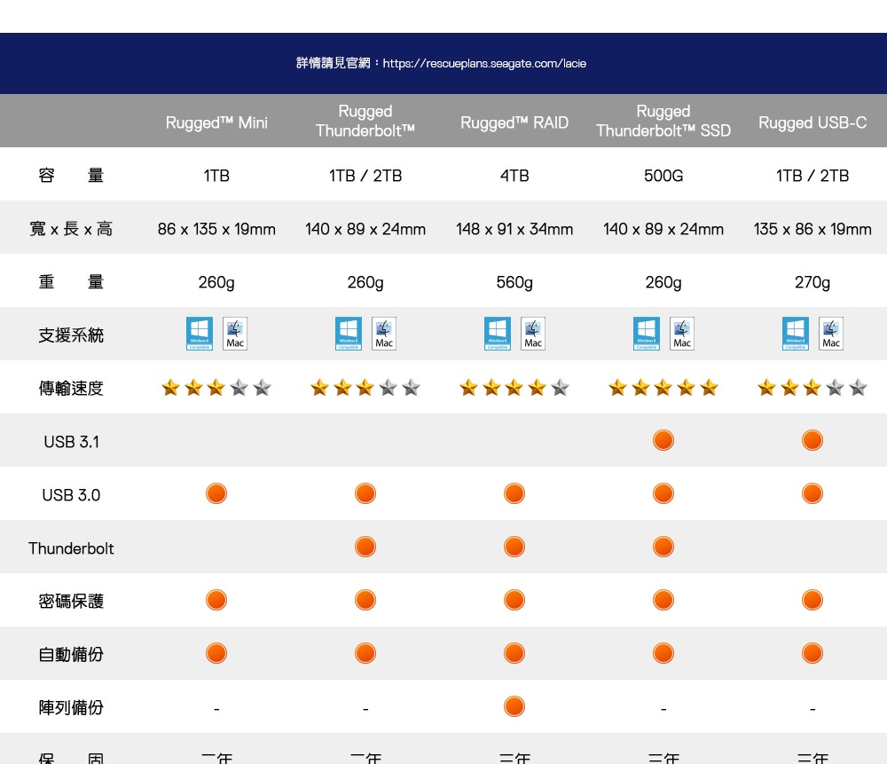The width and height of the screenshot is (887, 764).
Task: Click the "陣列備份" row label
Action: [x=71, y=707]
